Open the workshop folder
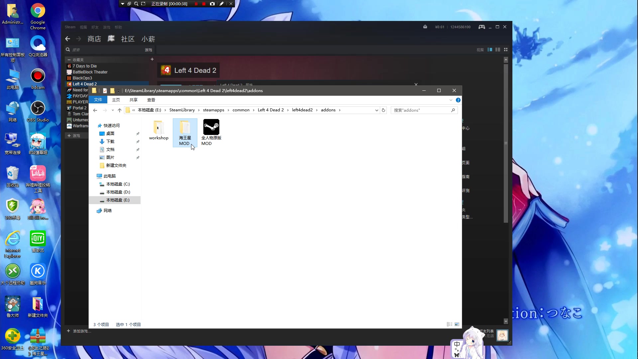This screenshot has width=638, height=359. coord(159,130)
